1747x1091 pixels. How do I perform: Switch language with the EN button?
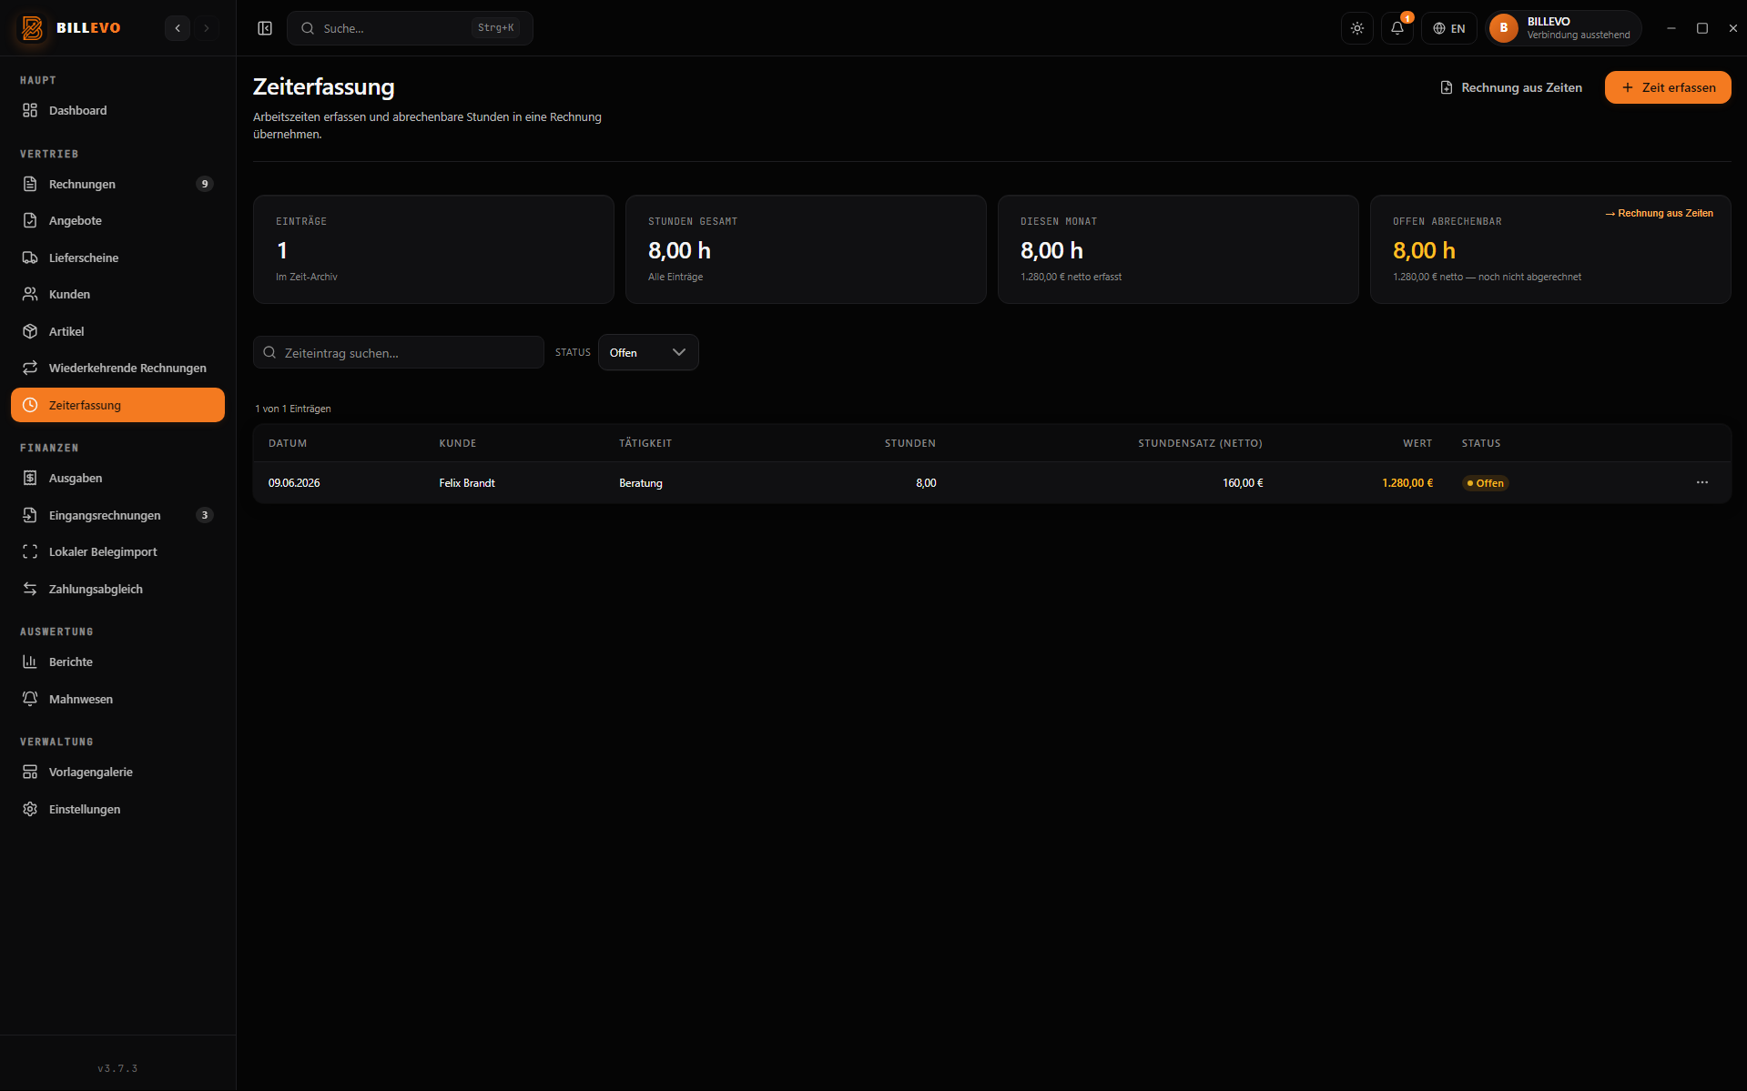1449,28
